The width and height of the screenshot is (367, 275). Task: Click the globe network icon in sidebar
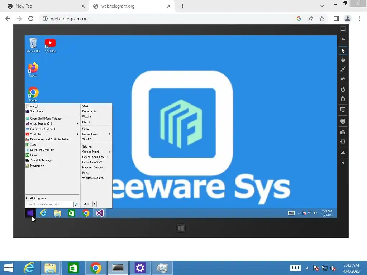point(343,121)
